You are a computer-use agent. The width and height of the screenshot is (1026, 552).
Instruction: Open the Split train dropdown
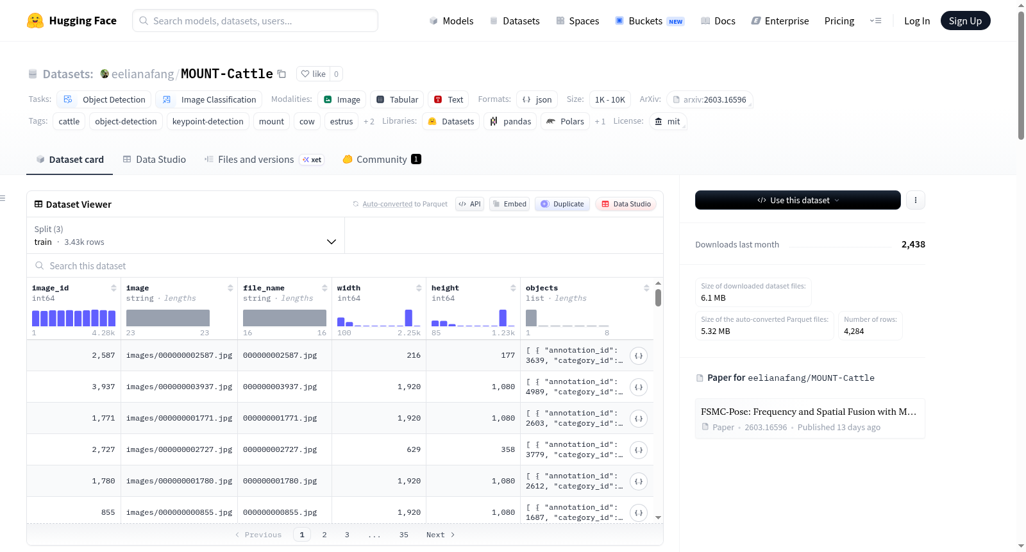185,235
